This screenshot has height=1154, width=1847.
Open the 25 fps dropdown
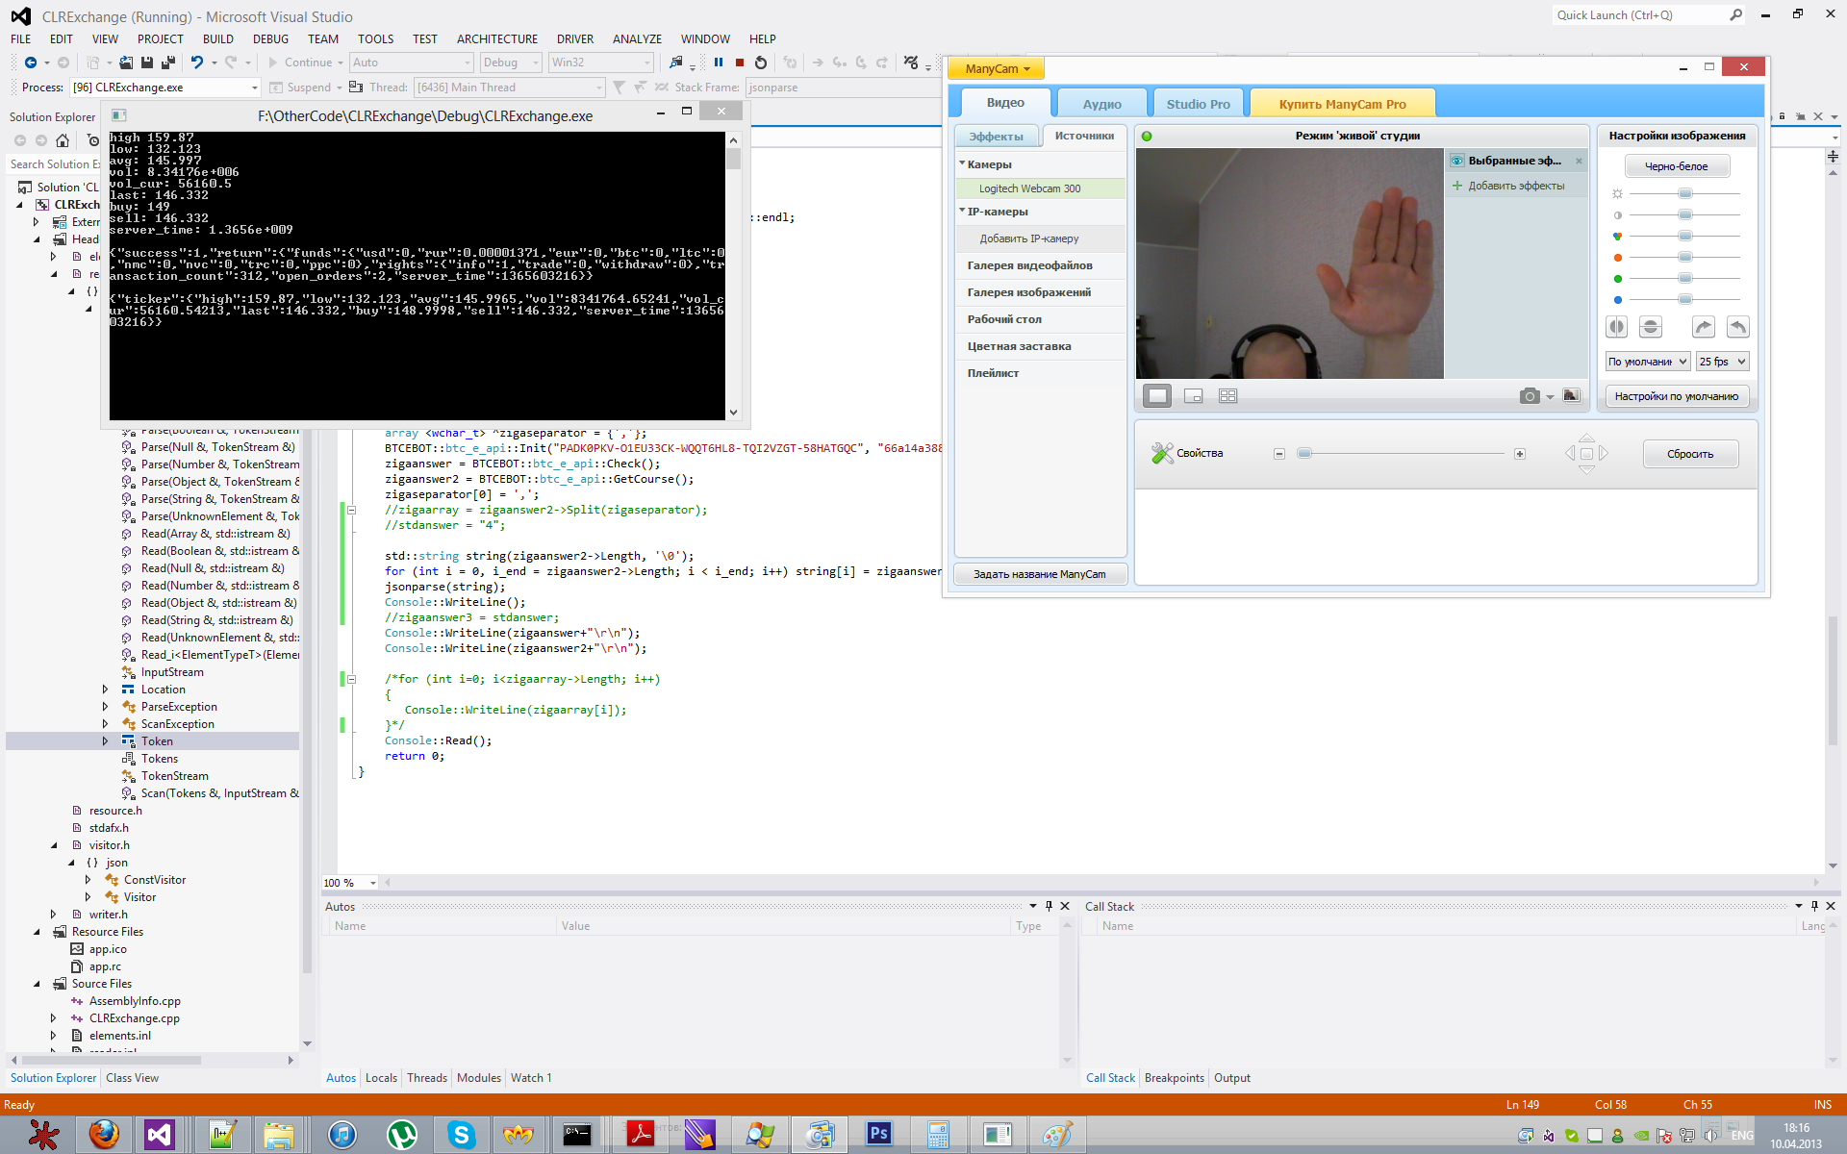point(1722,362)
